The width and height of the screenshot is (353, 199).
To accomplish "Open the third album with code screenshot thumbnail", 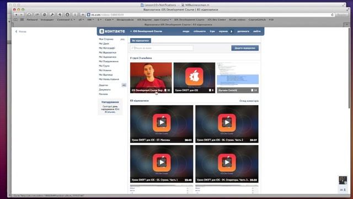I will (238, 77).
